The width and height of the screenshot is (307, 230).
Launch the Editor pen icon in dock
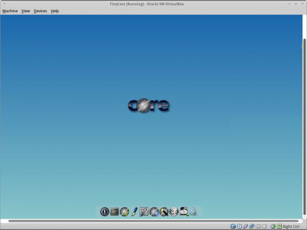[x=134, y=212]
